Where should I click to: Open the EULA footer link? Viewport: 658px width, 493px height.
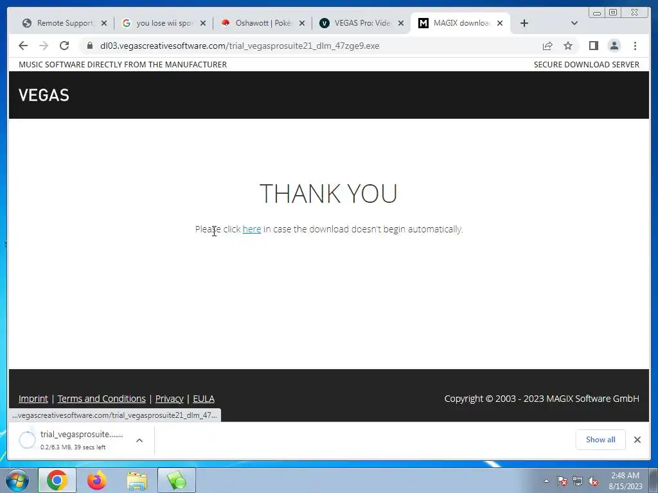[x=204, y=399]
